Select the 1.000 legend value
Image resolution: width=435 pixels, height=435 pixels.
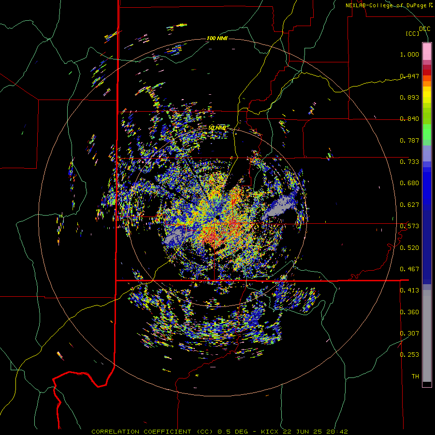409,54
